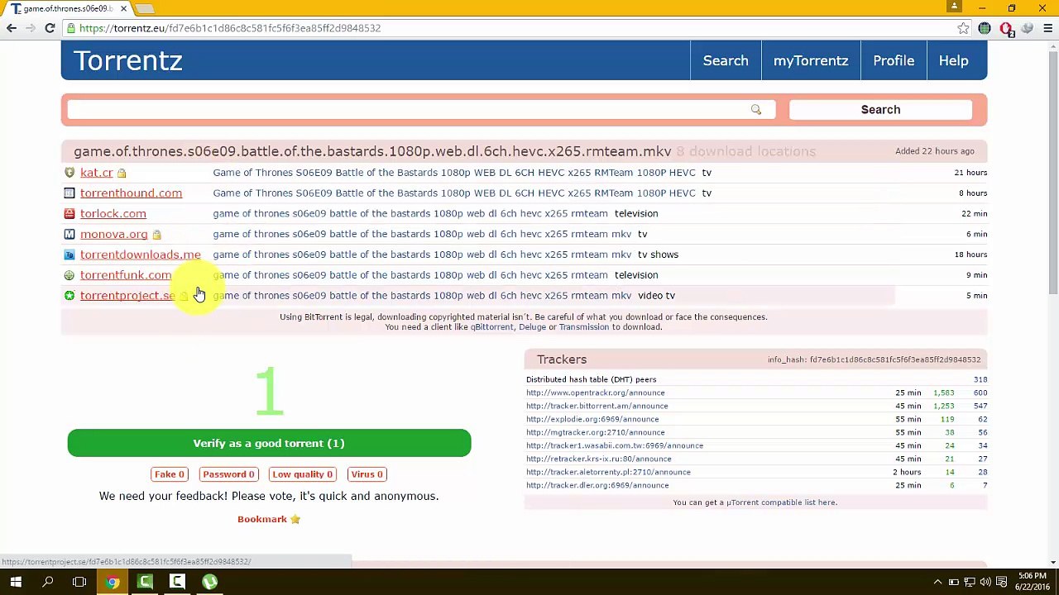Click the torrentdownloads.me favicon icon
Image resolution: width=1059 pixels, height=595 pixels.
click(69, 255)
